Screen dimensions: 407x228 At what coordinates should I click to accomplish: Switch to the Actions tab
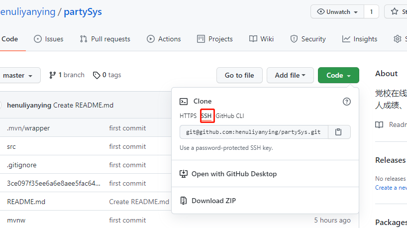point(164,39)
